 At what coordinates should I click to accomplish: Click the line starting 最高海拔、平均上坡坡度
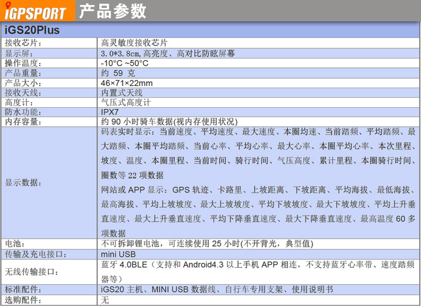coord(258,204)
